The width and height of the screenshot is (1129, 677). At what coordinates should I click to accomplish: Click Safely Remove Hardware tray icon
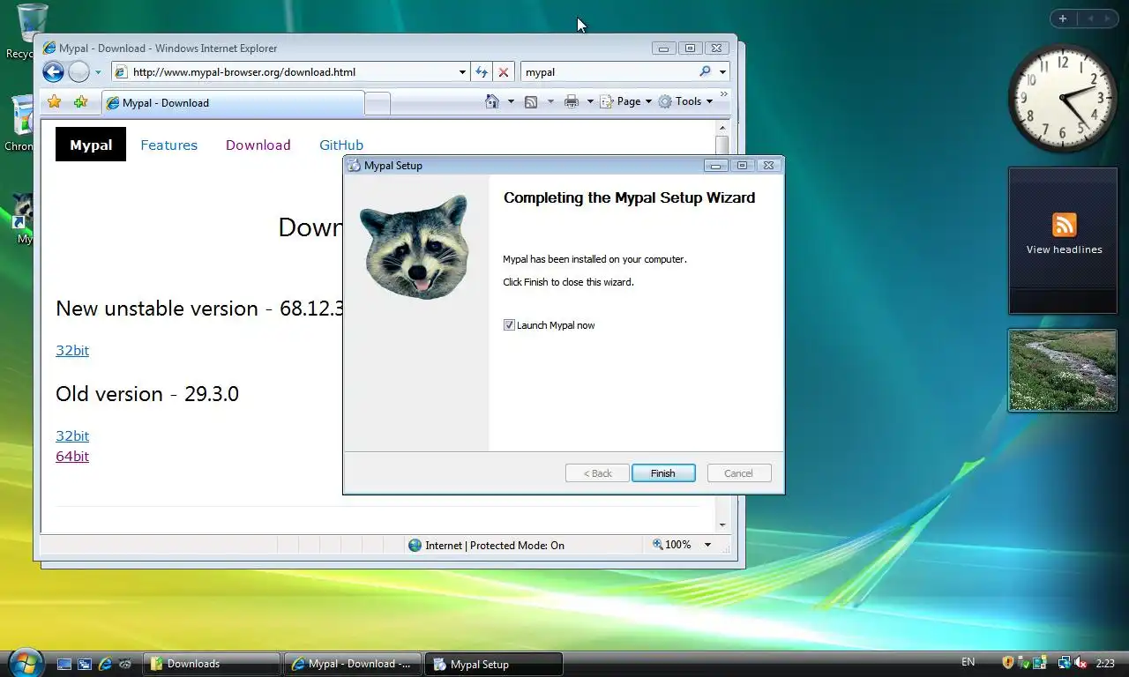click(x=1024, y=663)
